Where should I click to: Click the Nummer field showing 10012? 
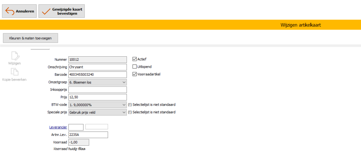[x=97, y=60]
